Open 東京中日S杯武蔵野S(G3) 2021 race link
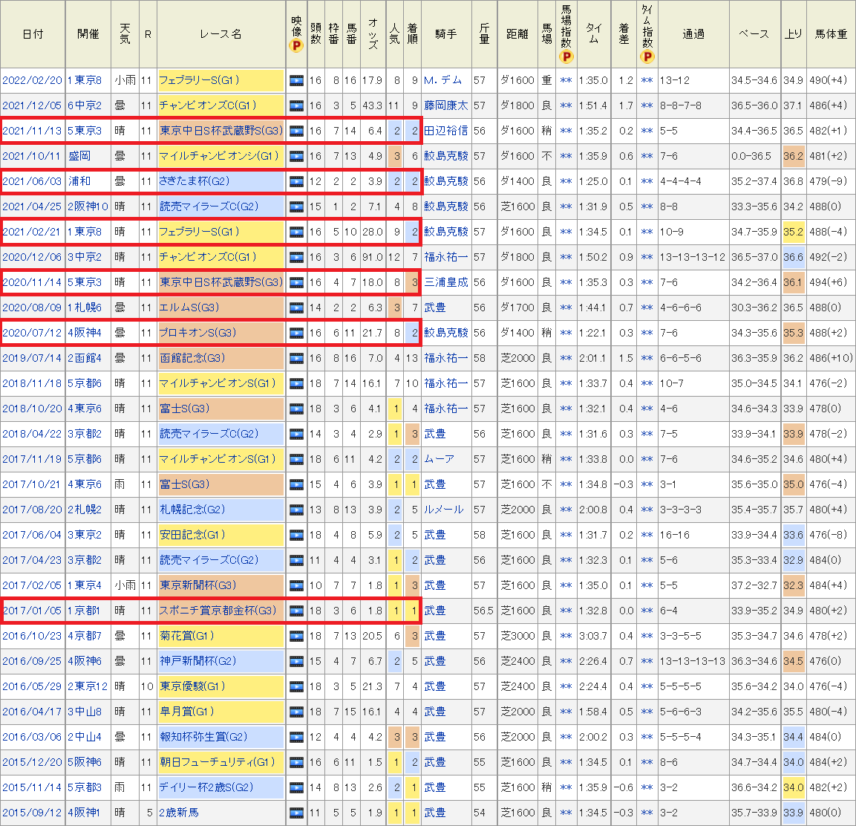The width and height of the screenshot is (856, 826). pos(221,131)
